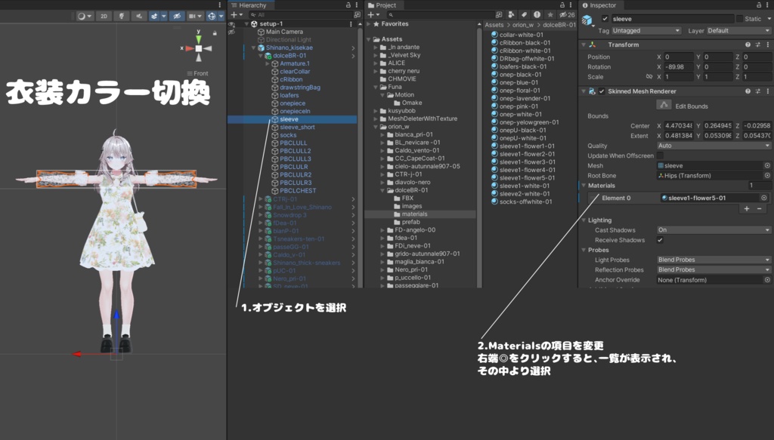This screenshot has height=440, width=774.
Task: Click the red X axis cone of the gizmo
Action: pyautogui.click(x=189, y=48)
